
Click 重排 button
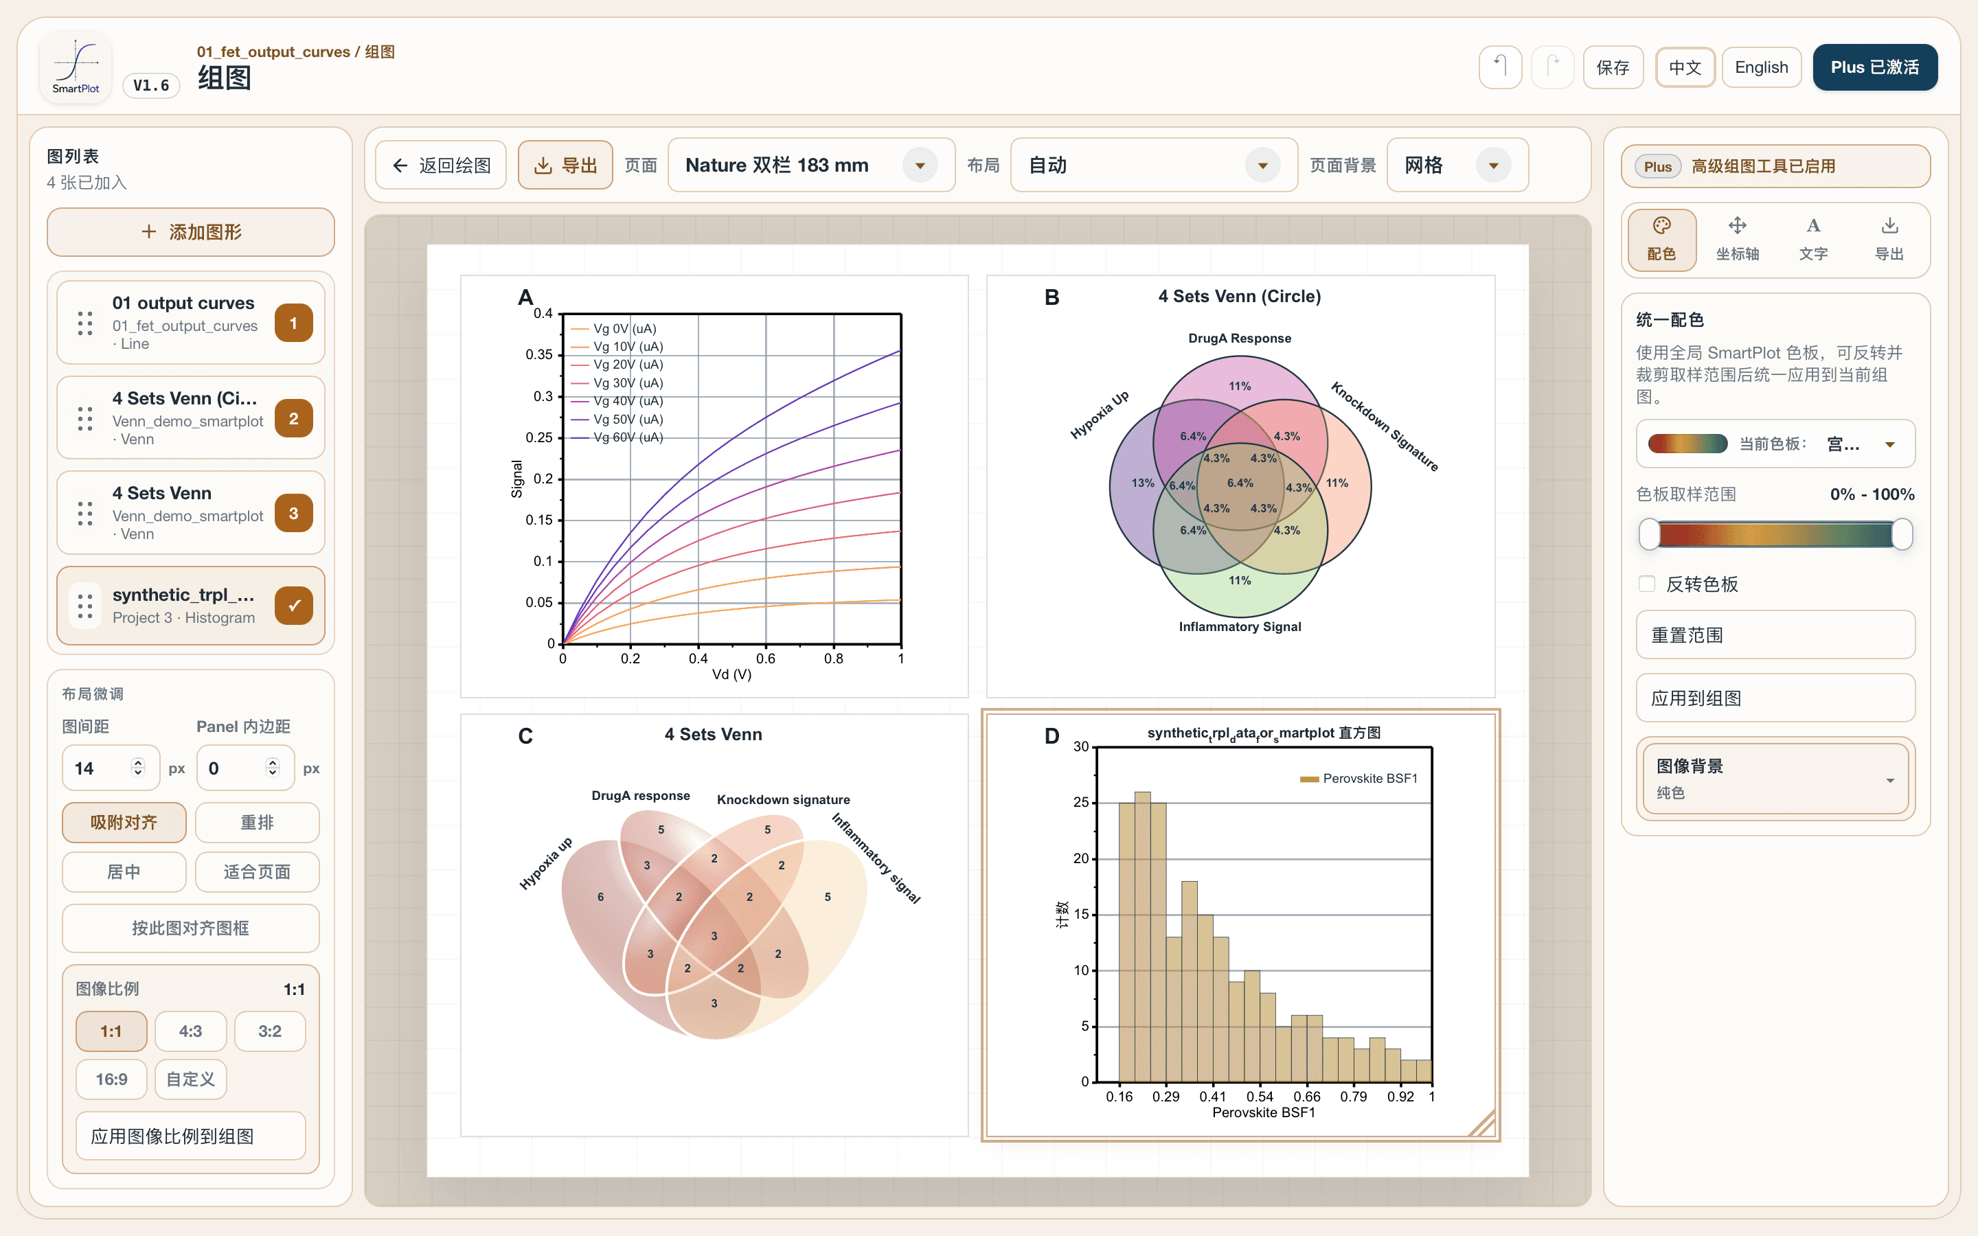point(258,823)
